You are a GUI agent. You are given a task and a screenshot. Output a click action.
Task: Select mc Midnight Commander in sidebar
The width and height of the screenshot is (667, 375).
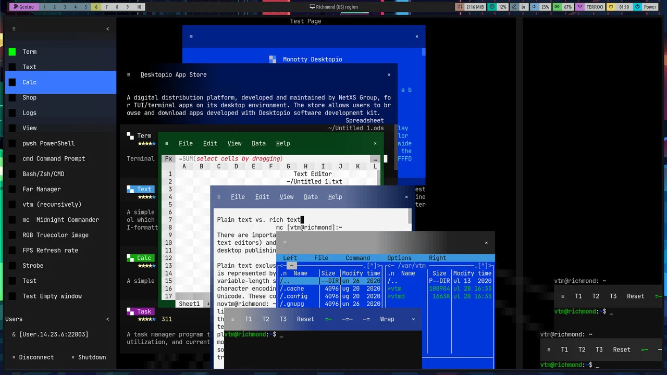(x=60, y=220)
